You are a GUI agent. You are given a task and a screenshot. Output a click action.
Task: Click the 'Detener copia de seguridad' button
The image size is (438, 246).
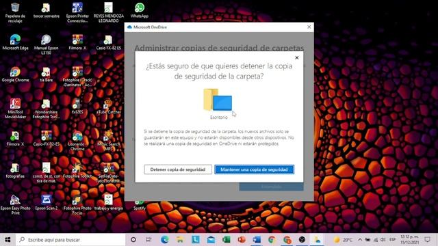178,169
